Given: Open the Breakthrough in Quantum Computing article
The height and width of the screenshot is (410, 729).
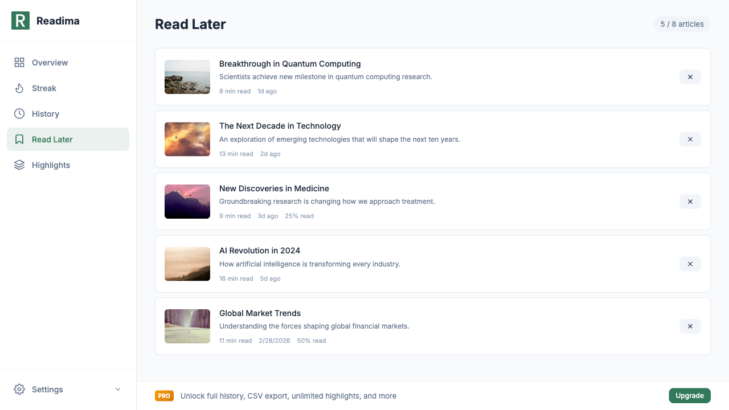Looking at the screenshot, I should tap(290, 63).
